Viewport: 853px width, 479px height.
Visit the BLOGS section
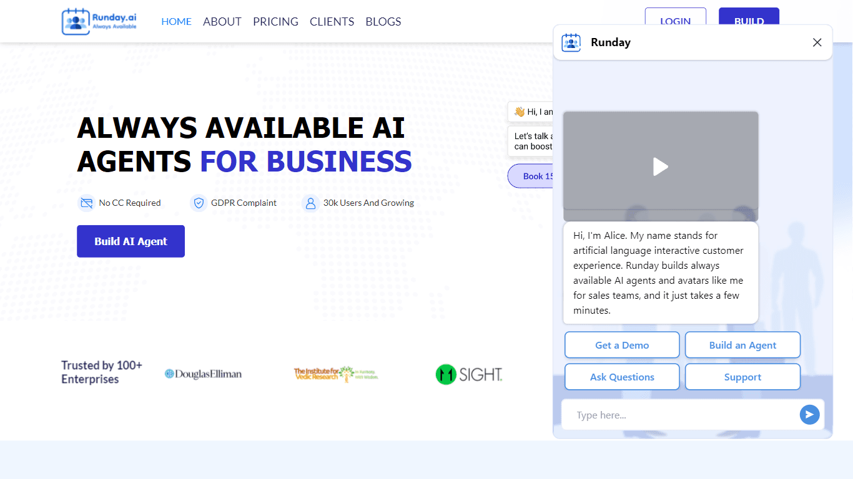pyautogui.click(x=383, y=21)
